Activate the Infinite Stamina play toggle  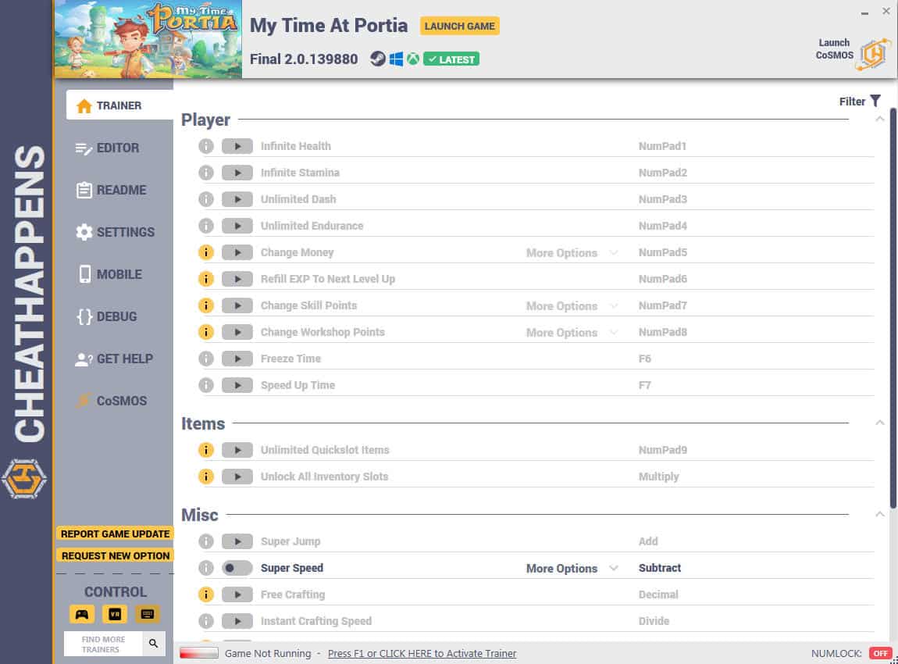237,173
